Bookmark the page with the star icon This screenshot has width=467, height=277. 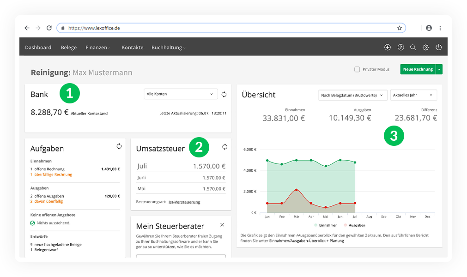[400, 28]
